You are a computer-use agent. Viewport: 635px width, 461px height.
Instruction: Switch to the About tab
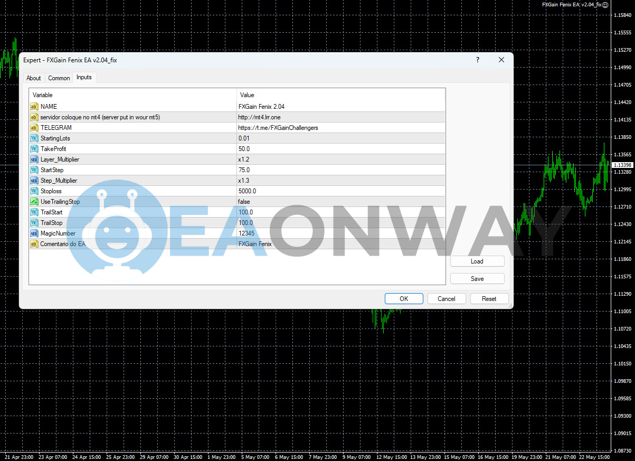[x=34, y=78]
